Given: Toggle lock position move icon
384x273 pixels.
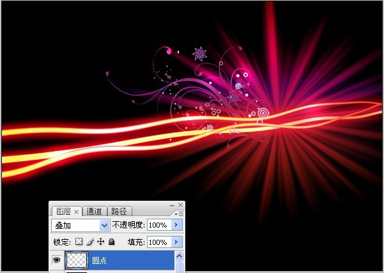Looking at the screenshot, I should pyautogui.click(x=101, y=242).
